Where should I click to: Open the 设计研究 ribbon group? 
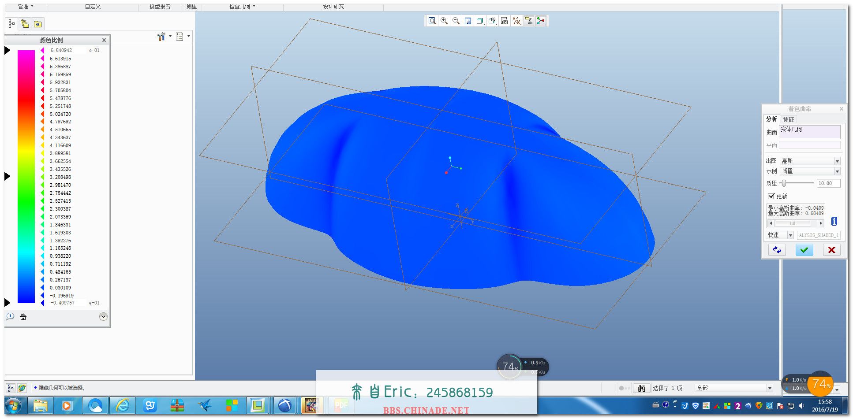tap(333, 7)
